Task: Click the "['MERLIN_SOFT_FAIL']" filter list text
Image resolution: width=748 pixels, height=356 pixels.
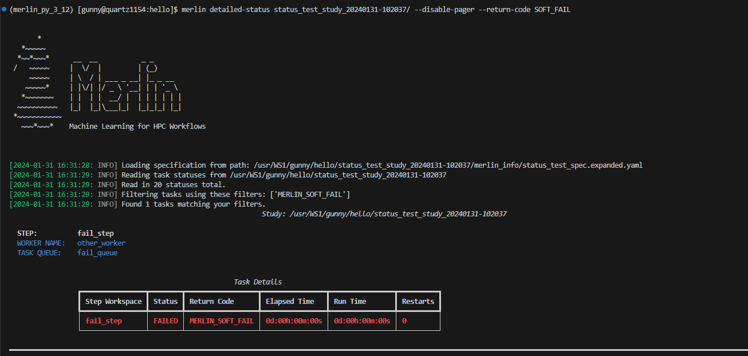Action: pos(310,195)
